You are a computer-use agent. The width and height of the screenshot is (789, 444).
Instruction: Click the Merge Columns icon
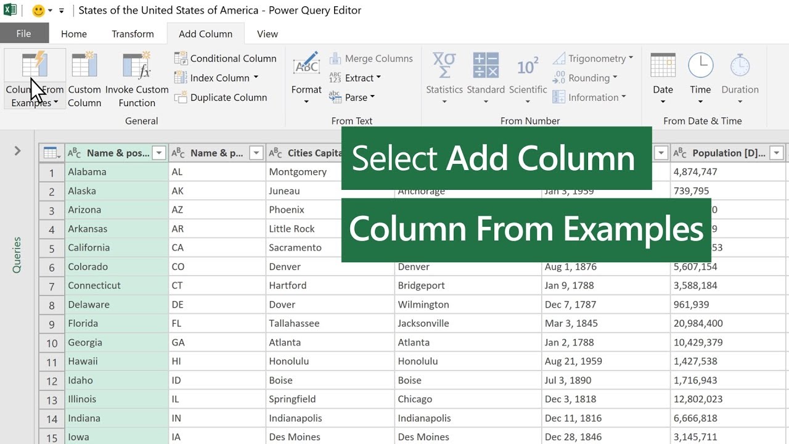point(335,58)
